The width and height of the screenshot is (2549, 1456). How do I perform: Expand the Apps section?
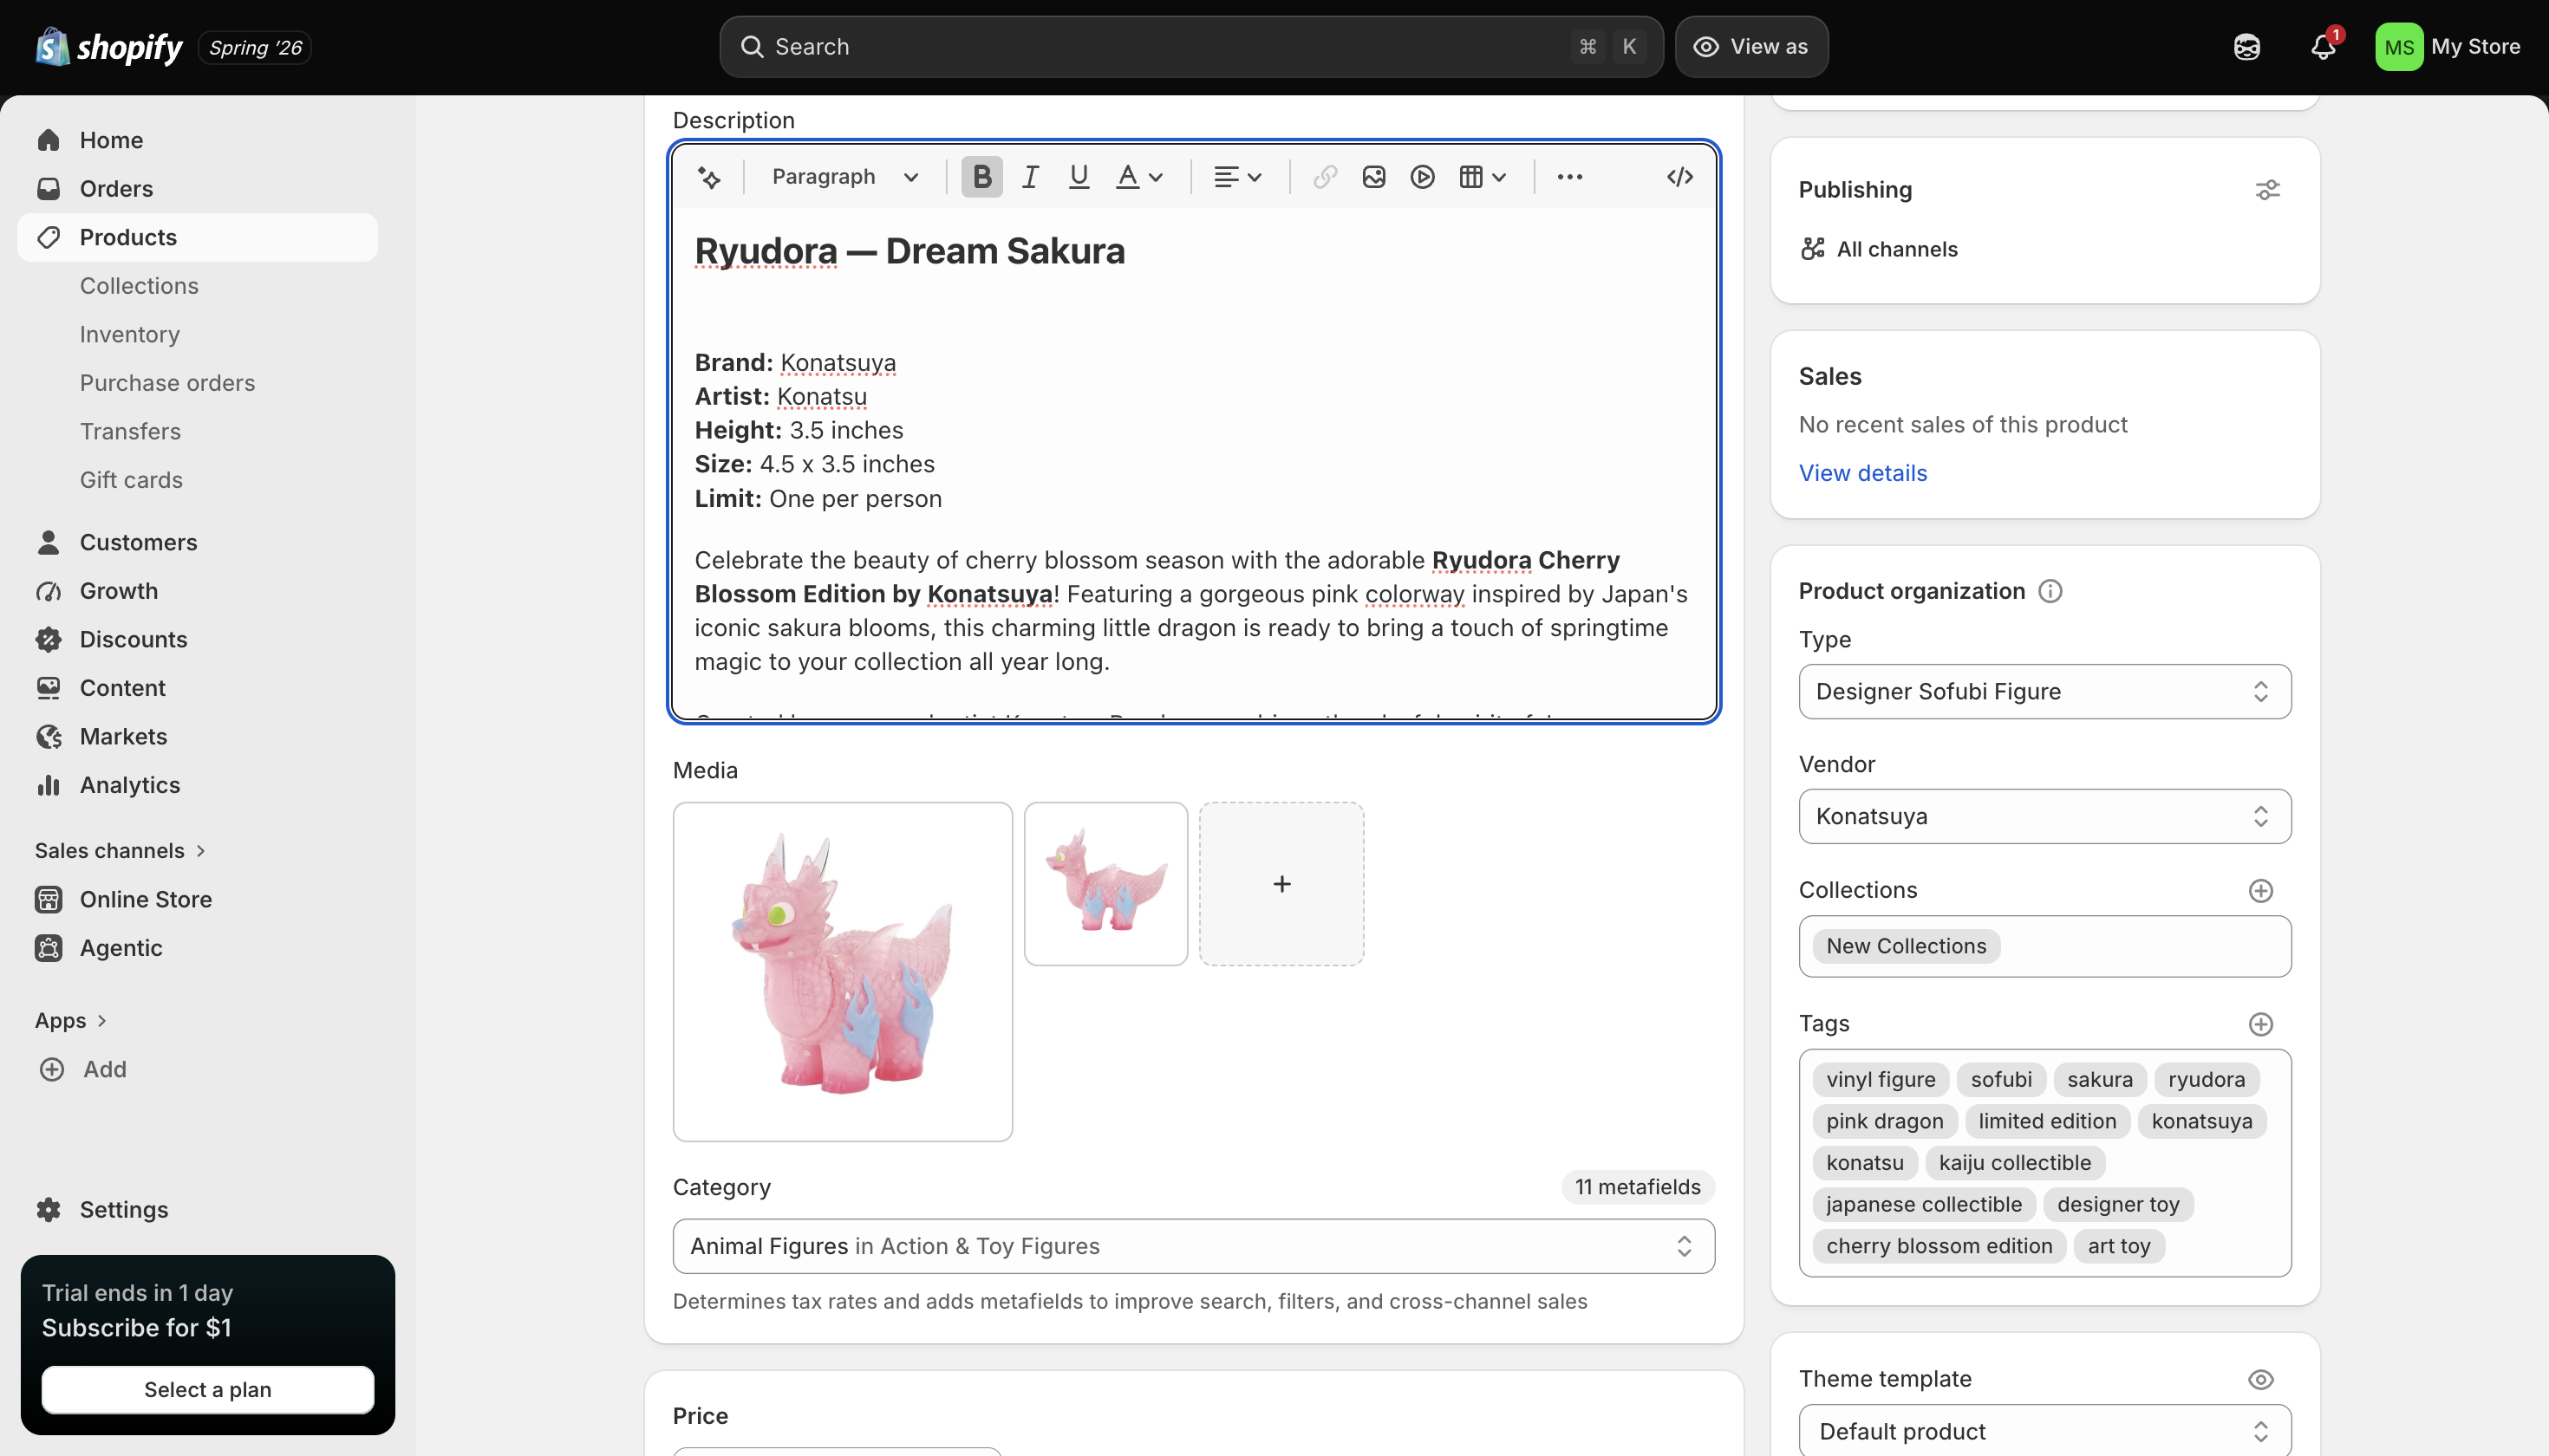71,1021
